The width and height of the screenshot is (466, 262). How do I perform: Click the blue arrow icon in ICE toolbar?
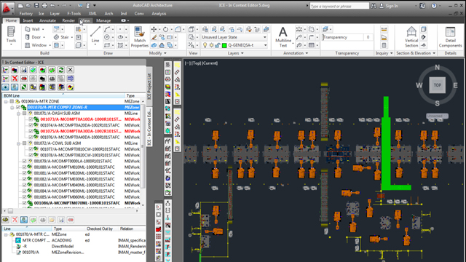[70, 79]
